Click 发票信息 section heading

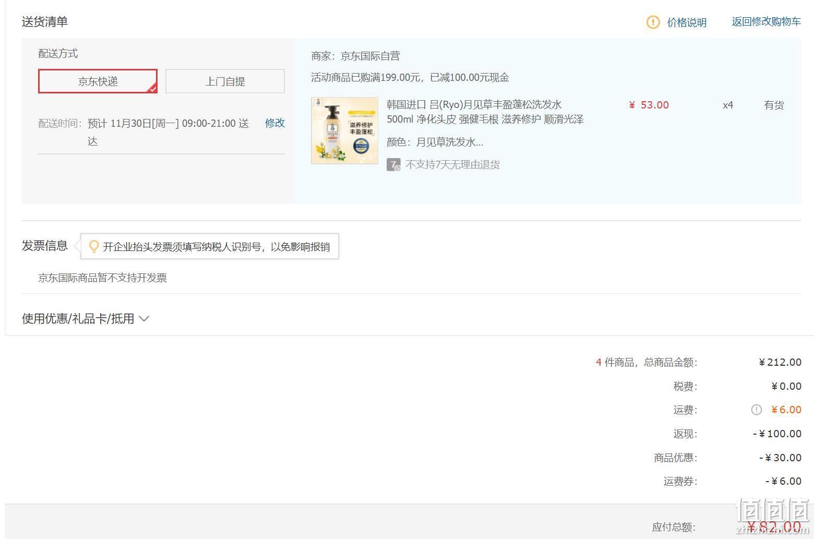click(45, 246)
